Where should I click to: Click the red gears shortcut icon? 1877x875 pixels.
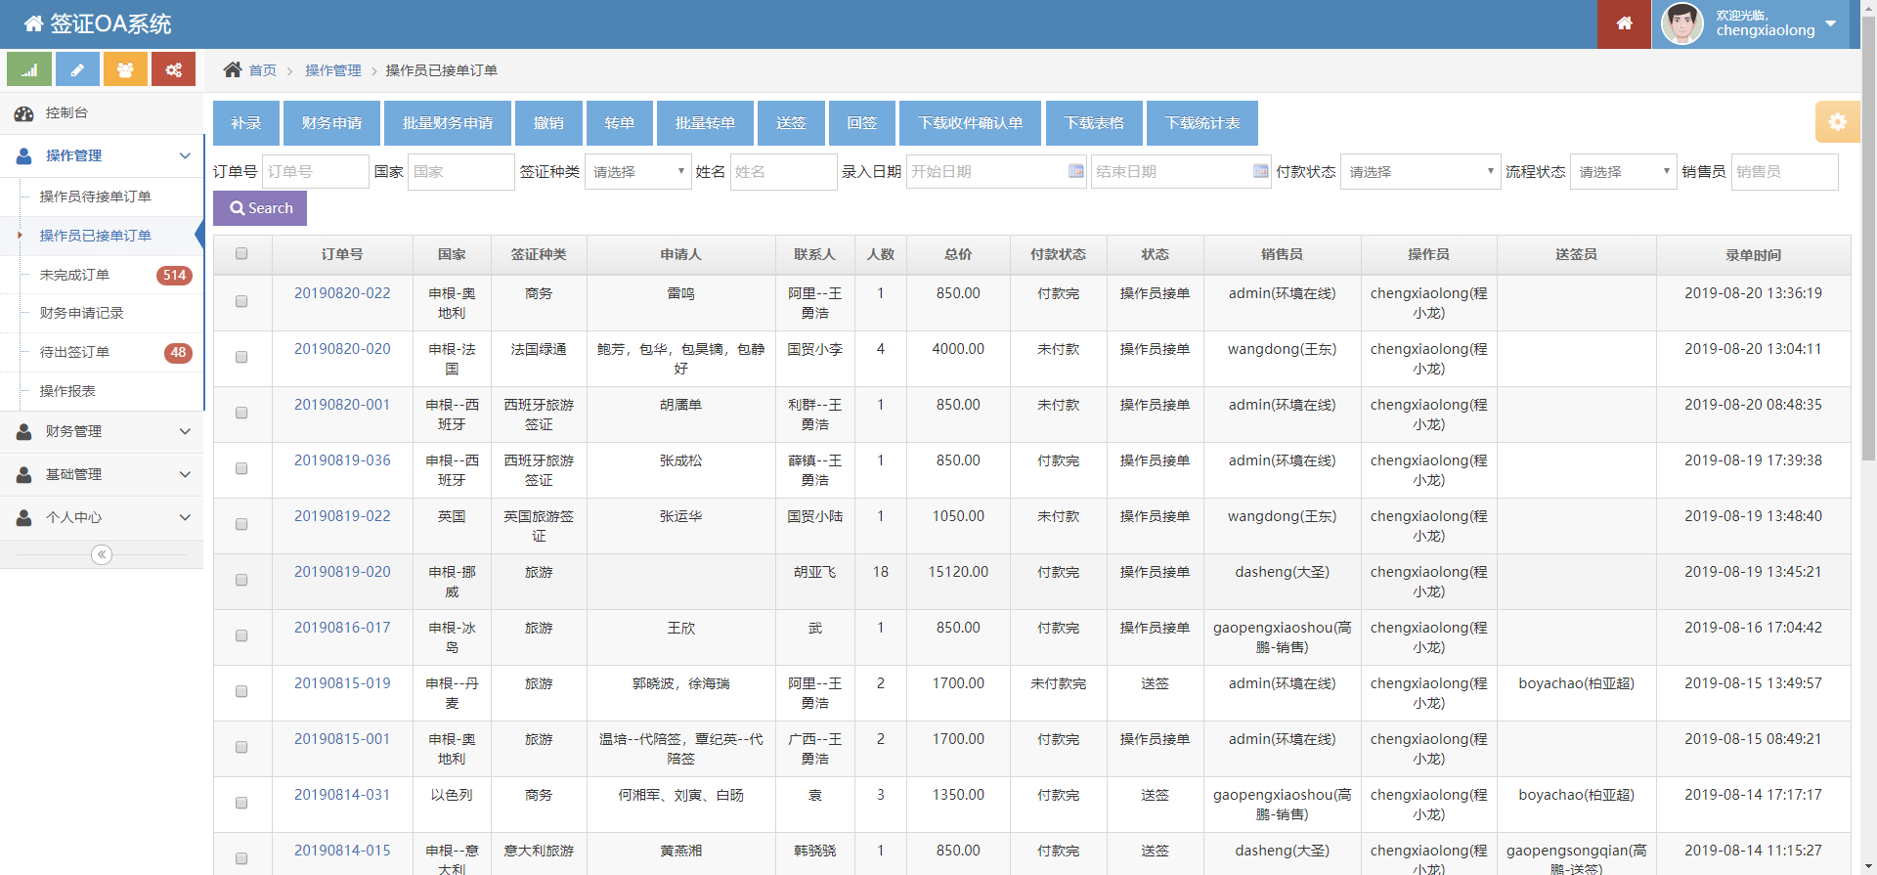click(173, 69)
